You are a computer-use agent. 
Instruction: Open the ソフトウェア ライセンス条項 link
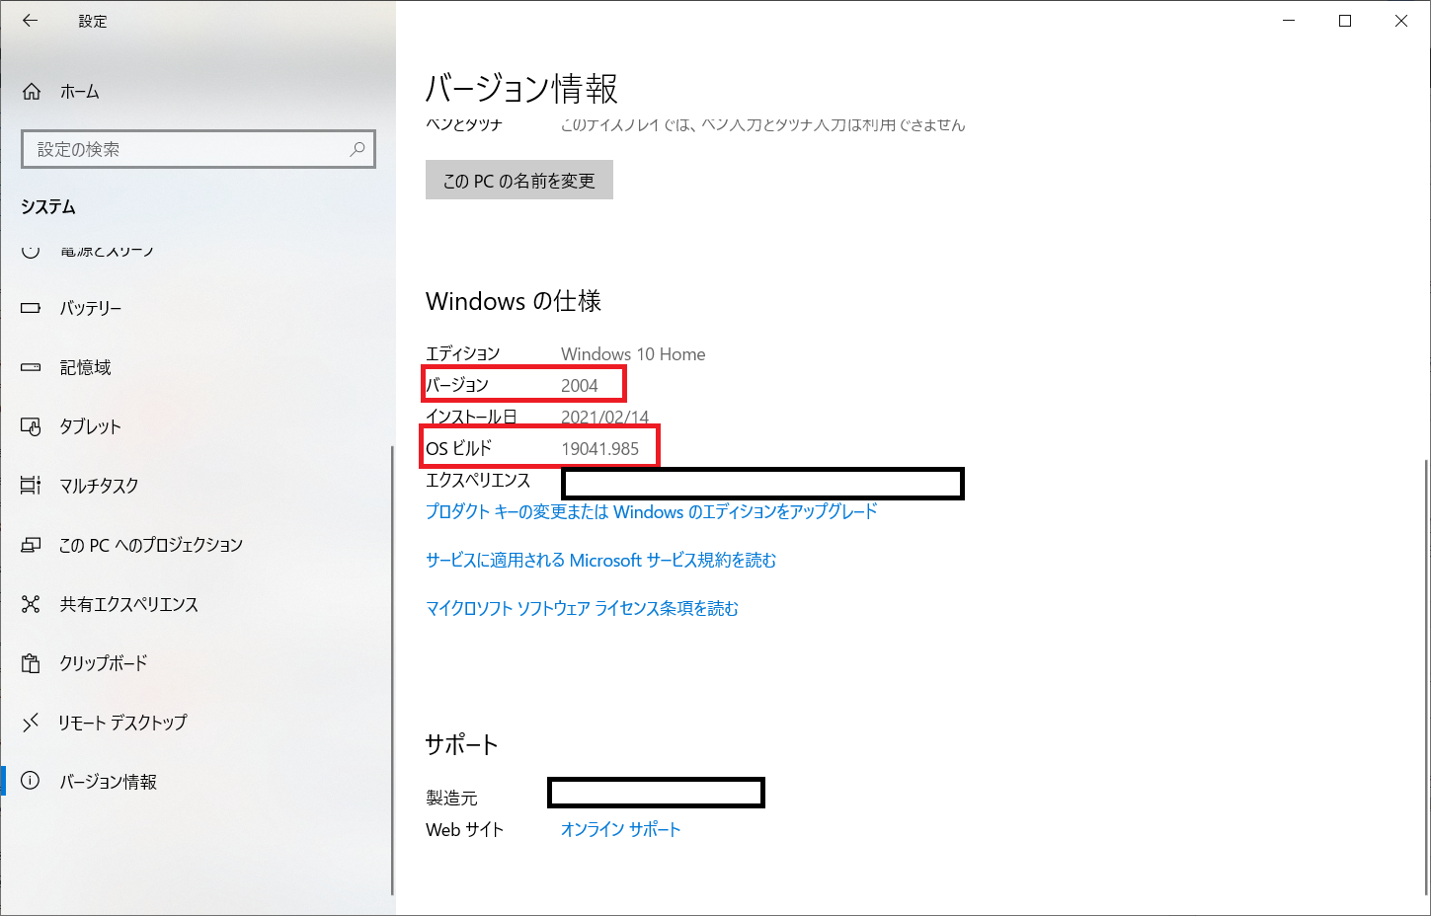(x=582, y=608)
